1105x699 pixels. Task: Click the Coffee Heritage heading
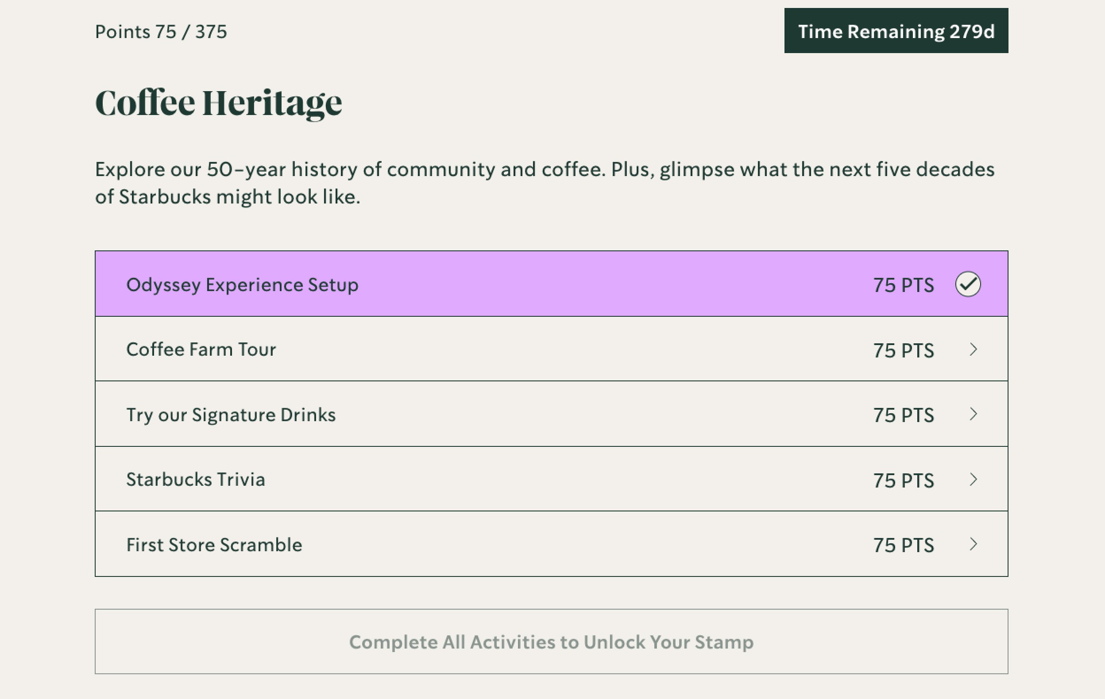coord(218,103)
